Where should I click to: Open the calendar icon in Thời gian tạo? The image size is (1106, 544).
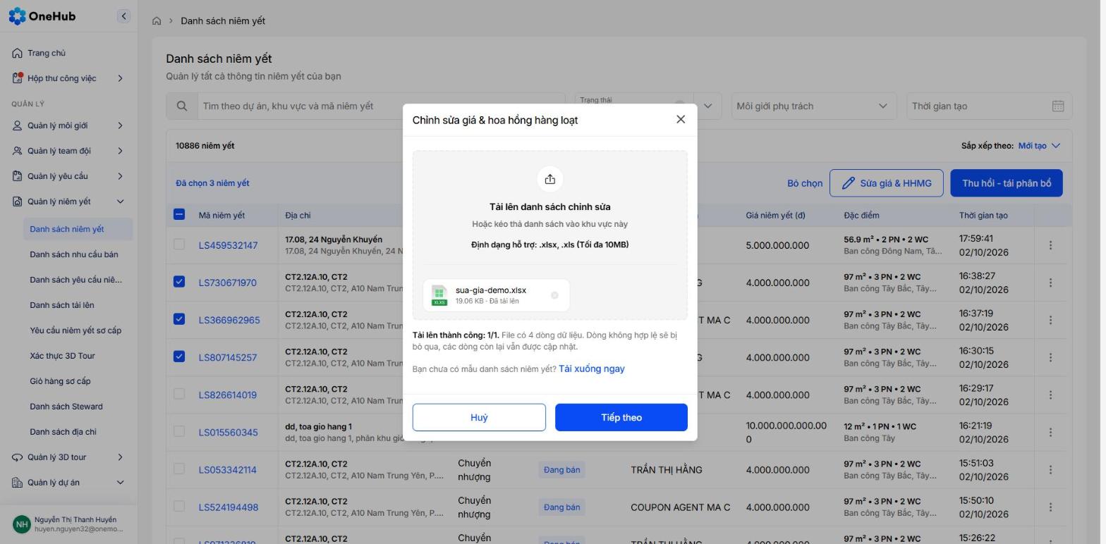pyautogui.click(x=1058, y=106)
